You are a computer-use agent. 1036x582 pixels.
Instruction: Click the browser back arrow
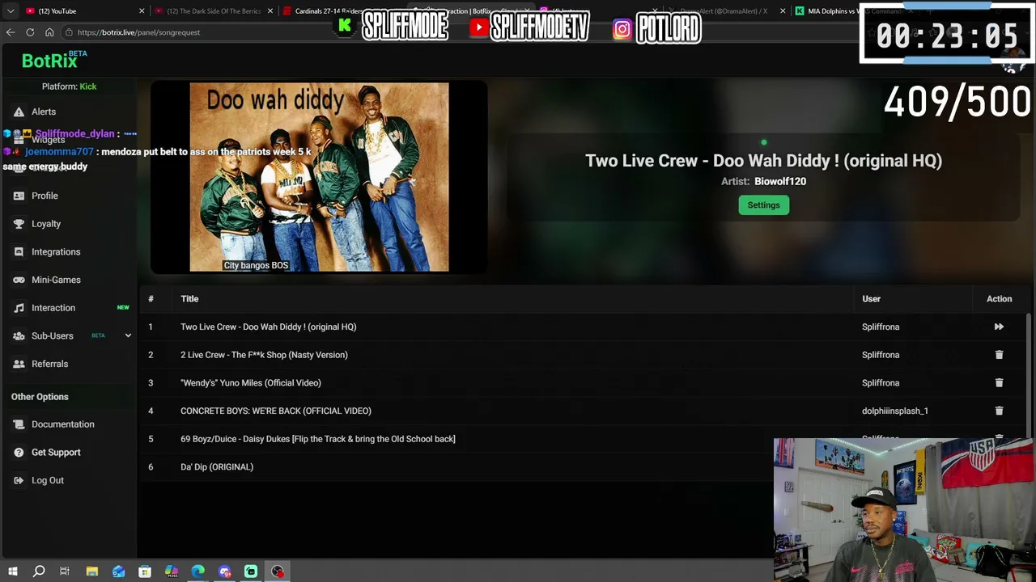11,32
